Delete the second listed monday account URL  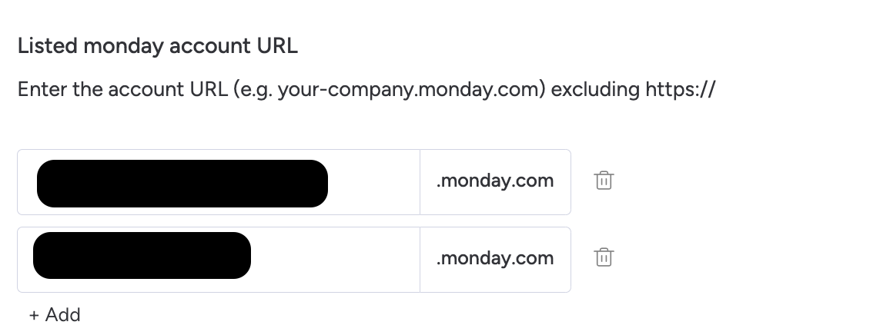(x=604, y=257)
